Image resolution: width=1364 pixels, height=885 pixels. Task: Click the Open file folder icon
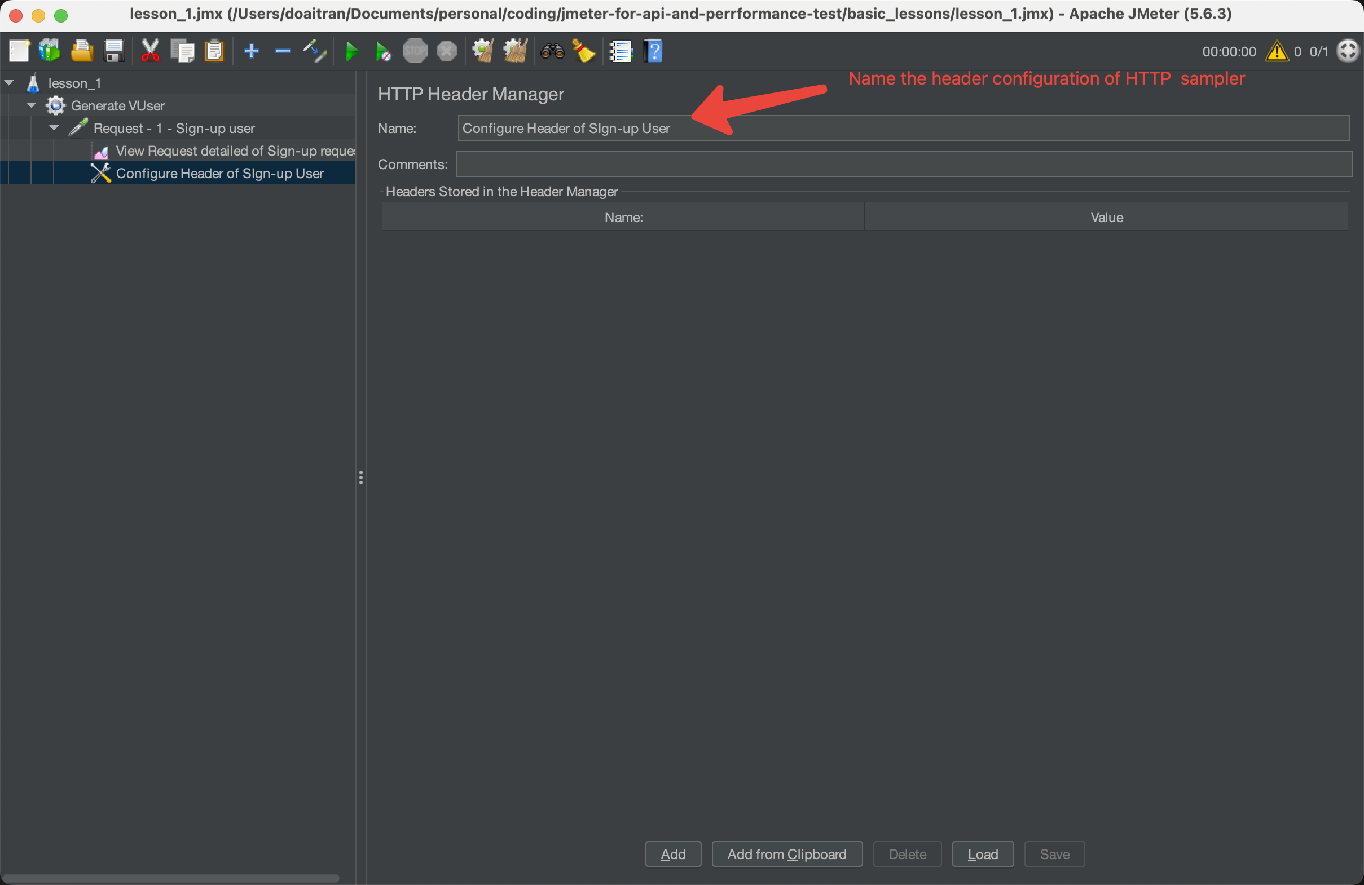coord(82,51)
